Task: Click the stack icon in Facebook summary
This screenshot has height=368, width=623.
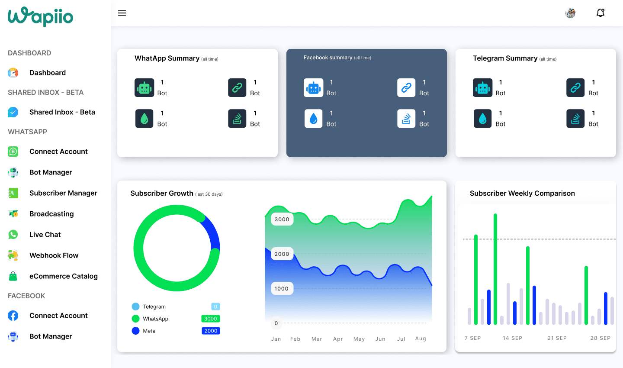Action: click(406, 119)
